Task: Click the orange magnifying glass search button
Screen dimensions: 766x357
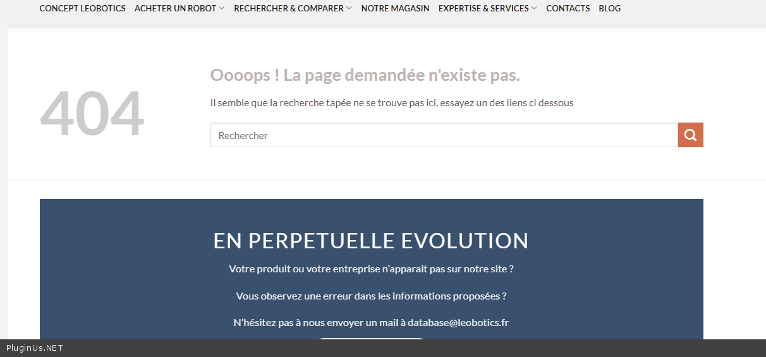Action: [x=690, y=135]
